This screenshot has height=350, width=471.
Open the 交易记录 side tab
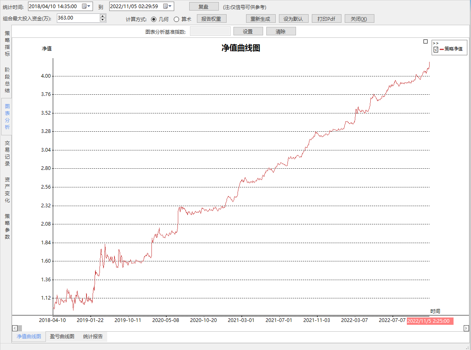coord(7,153)
